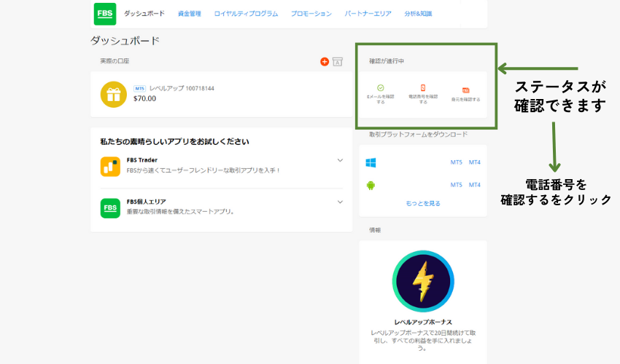Screen dimensions: 620x364
Task: Expand the FBS Trader row chevron
Action: click(340, 160)
